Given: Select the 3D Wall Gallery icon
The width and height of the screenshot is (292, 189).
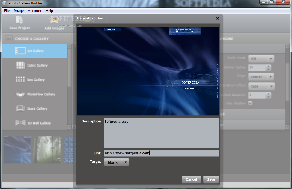Looking at the screenshot, I should pyautogui.click(x=20, y=123).
